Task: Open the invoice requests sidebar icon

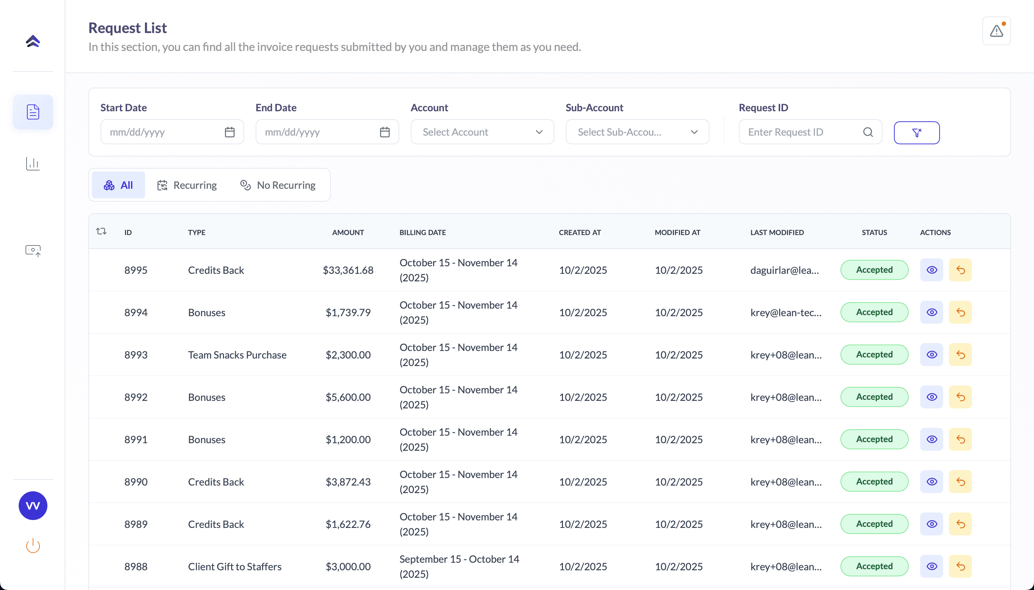Action: (33, 112)
